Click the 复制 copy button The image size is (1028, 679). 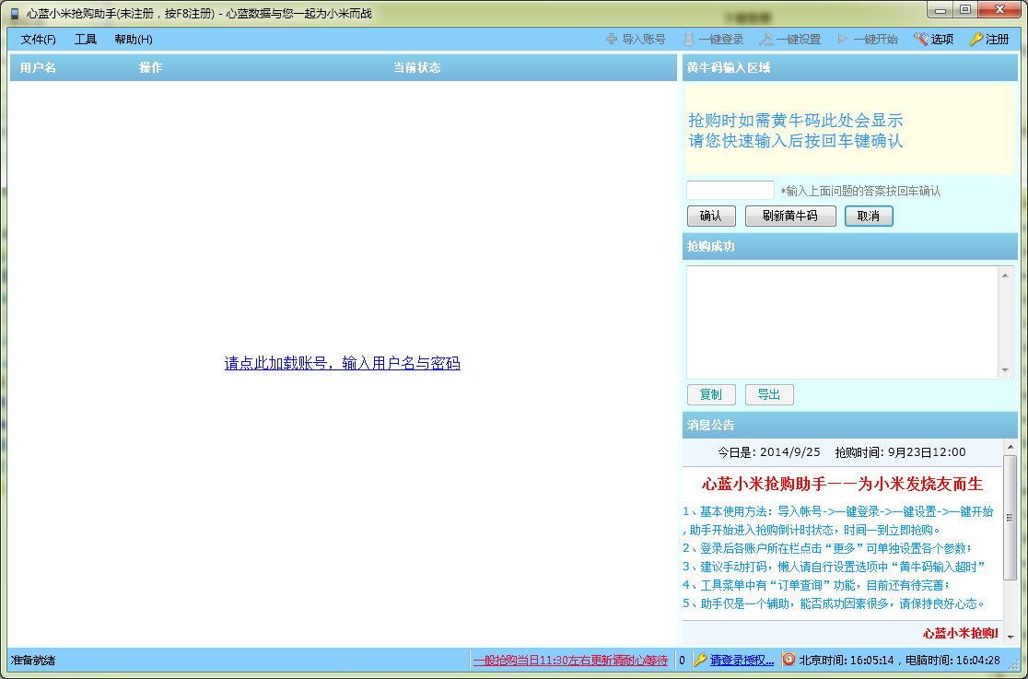point(710,394)
